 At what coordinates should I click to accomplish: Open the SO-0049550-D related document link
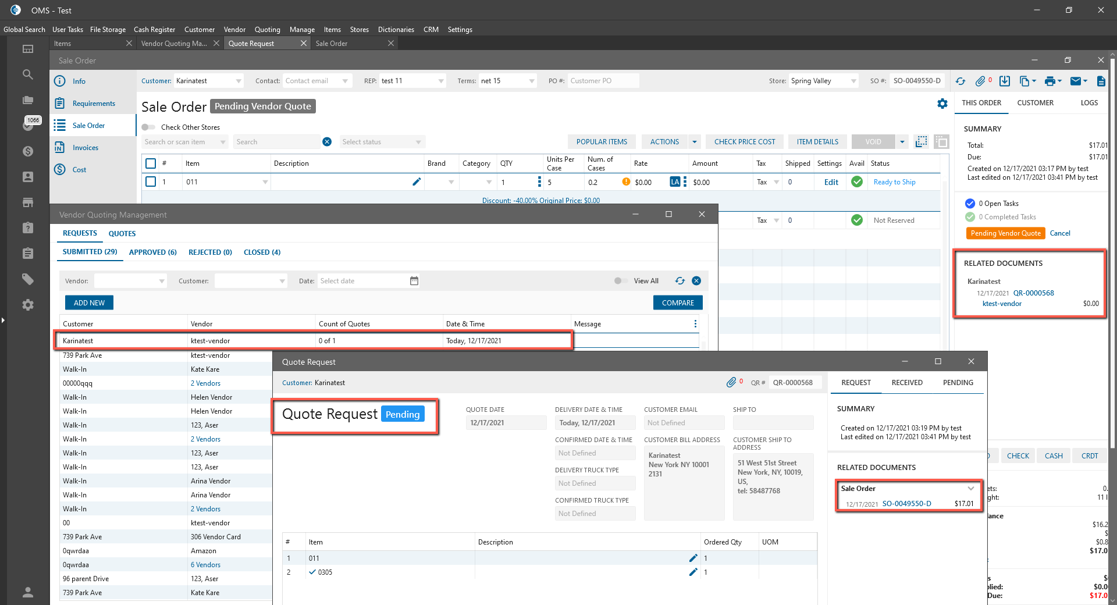pyautogui.click(x=906, y=504)
